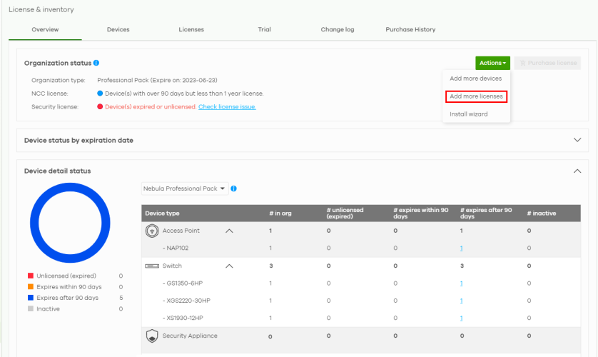Screen dimensions: 598x357
Task: Click the Security Appliance shield icon
Action: [x=151, y=336]
